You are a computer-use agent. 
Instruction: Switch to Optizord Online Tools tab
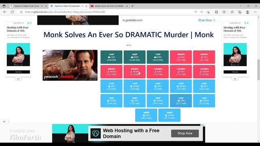coord(28,6)
